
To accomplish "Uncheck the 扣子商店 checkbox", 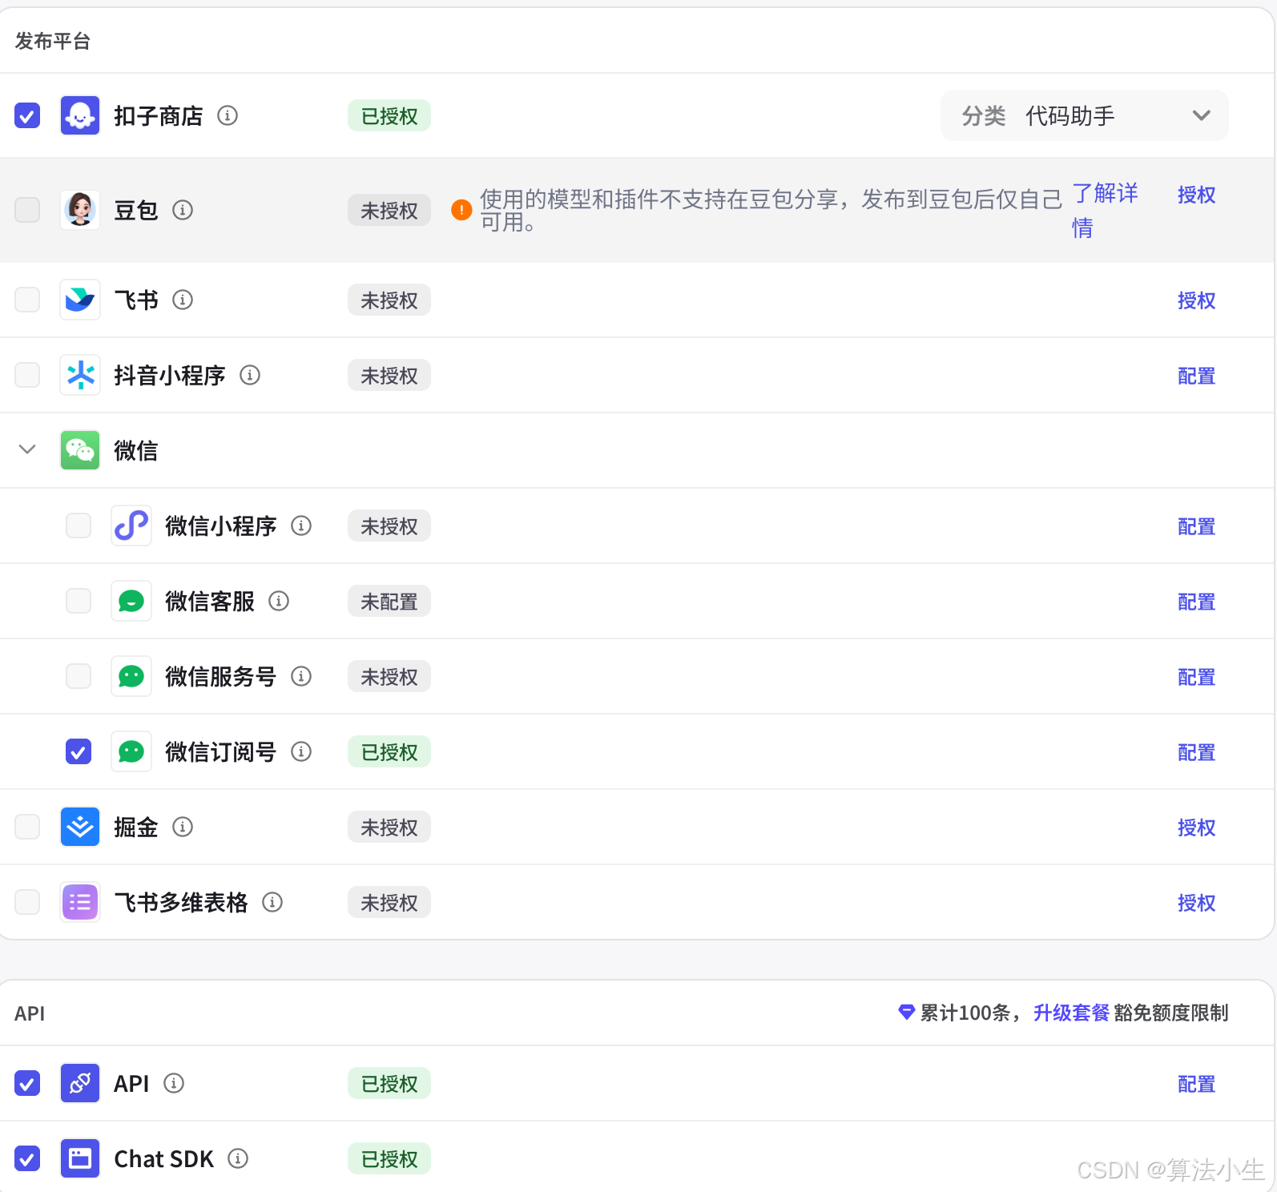I will 27,115.
